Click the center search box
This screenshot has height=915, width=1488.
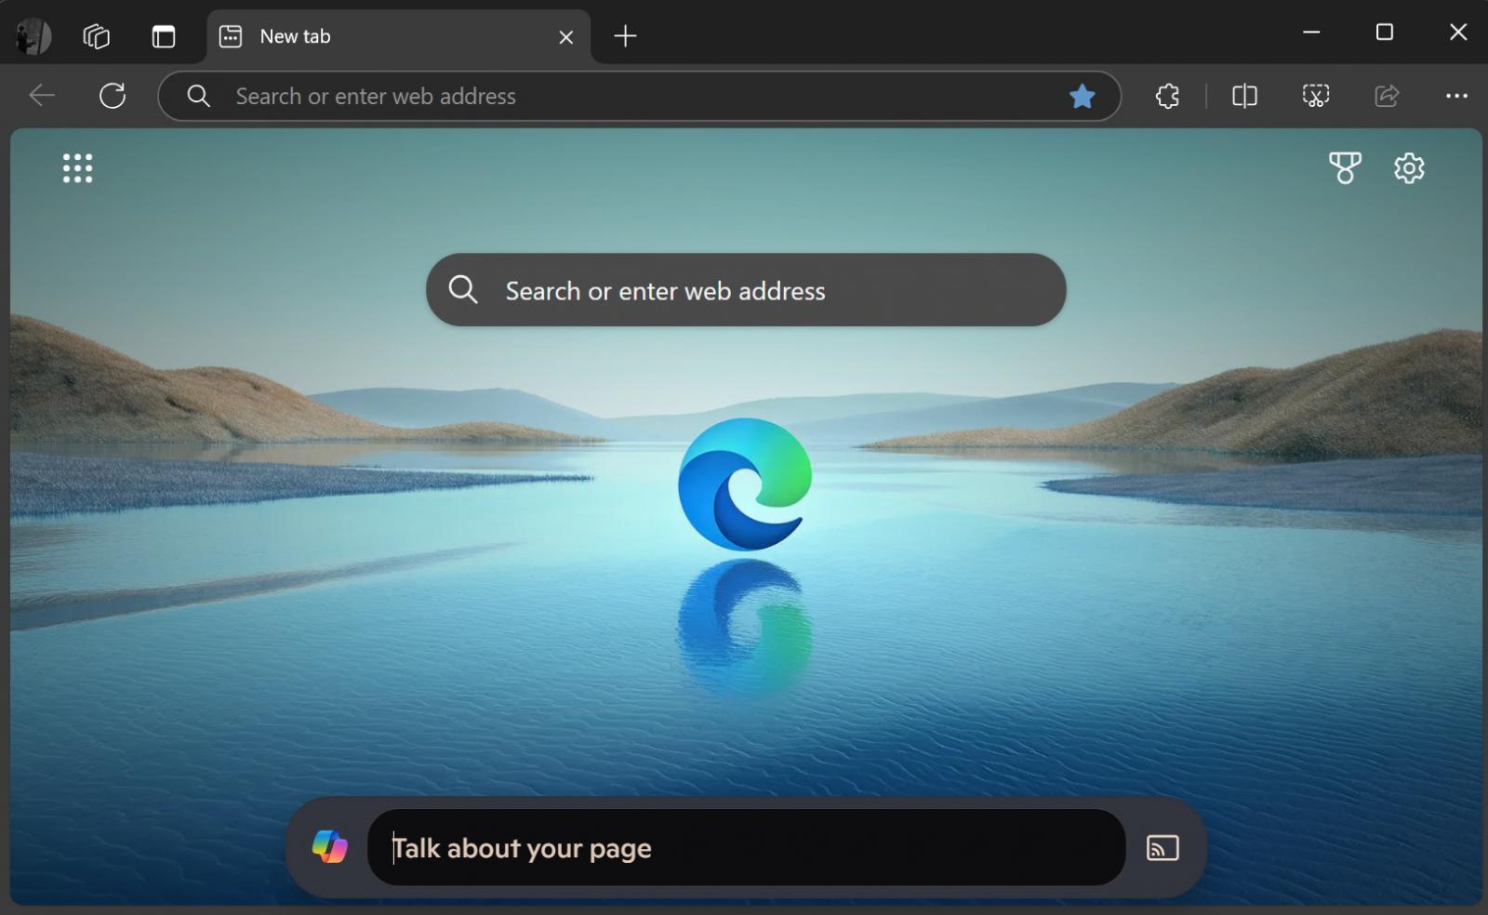coord(744,290)
